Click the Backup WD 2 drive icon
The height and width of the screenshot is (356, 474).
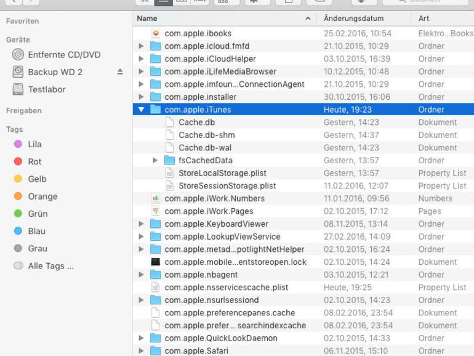click(18, 71)
